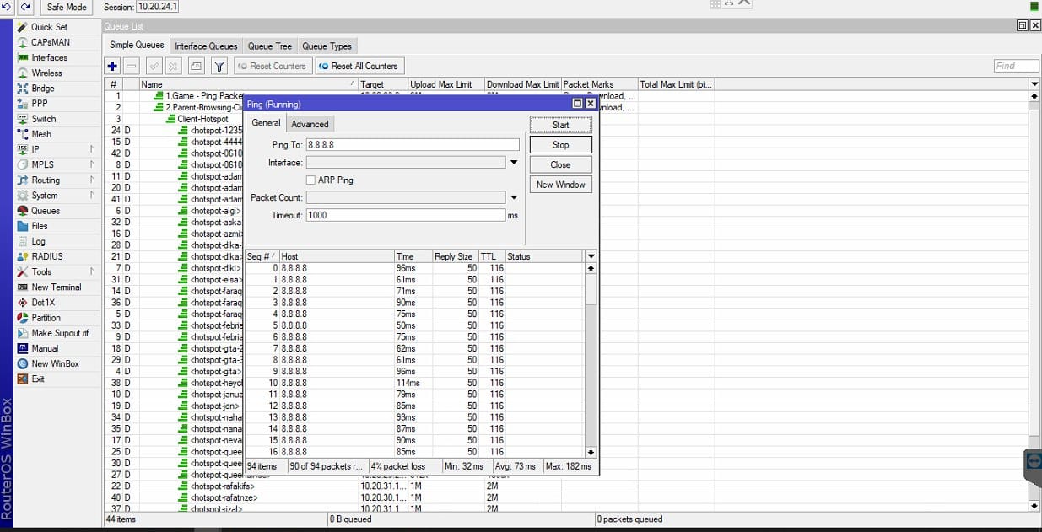Open the filter funnel icon
1042x532 pixels.
point(219,66)
